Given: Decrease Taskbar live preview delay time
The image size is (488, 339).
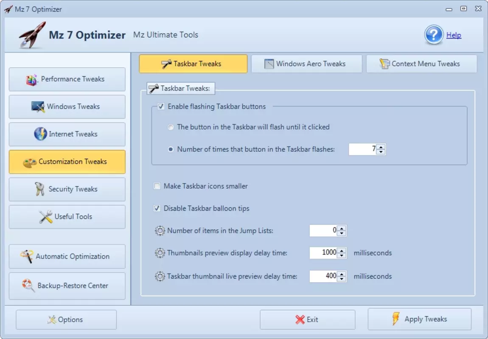Looking at the screenshot, I should coord(342,279).
